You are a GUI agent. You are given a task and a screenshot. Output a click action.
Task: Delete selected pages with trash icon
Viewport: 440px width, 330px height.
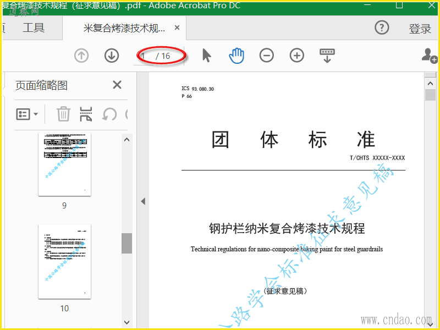[x=63, y=114]
